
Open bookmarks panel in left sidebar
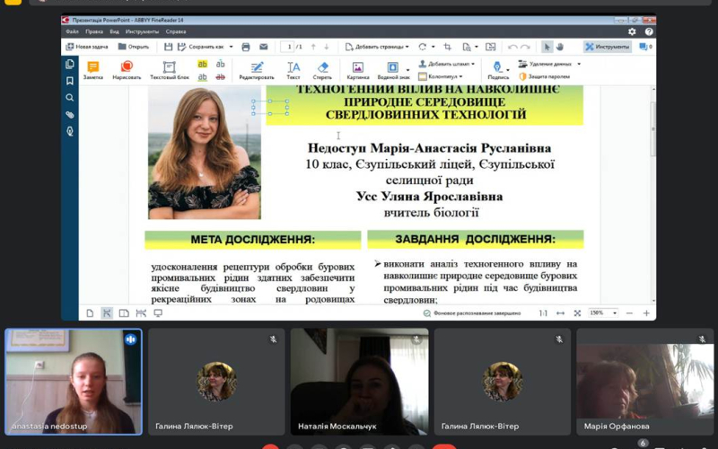coord(70,81)
